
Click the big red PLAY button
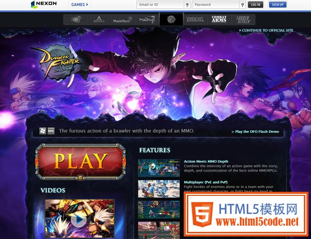(x=80, y=161)
